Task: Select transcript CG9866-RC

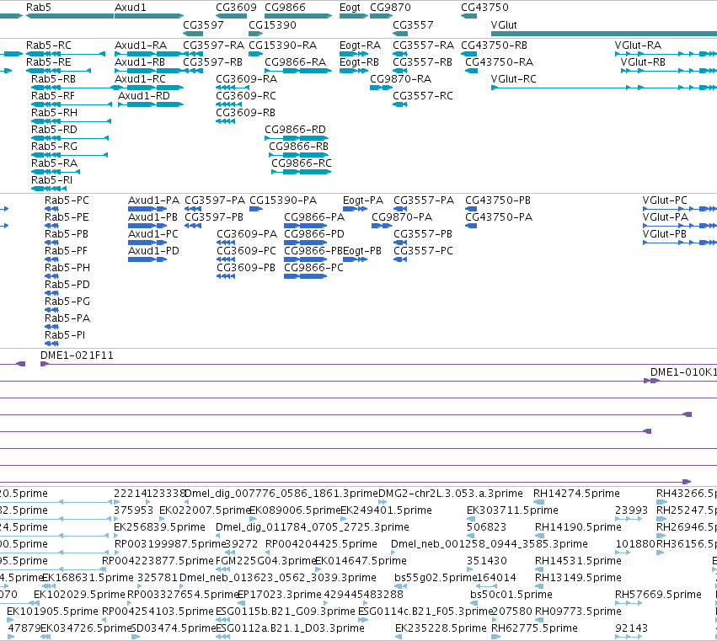Action: [302, 163]
